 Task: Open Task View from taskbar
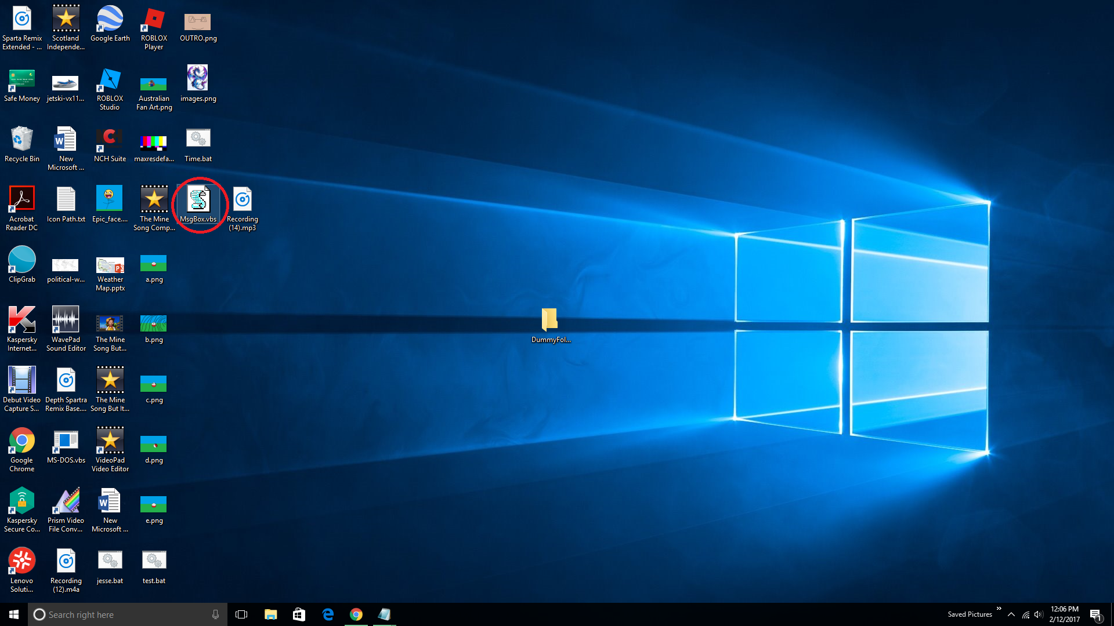click(241, 614)
